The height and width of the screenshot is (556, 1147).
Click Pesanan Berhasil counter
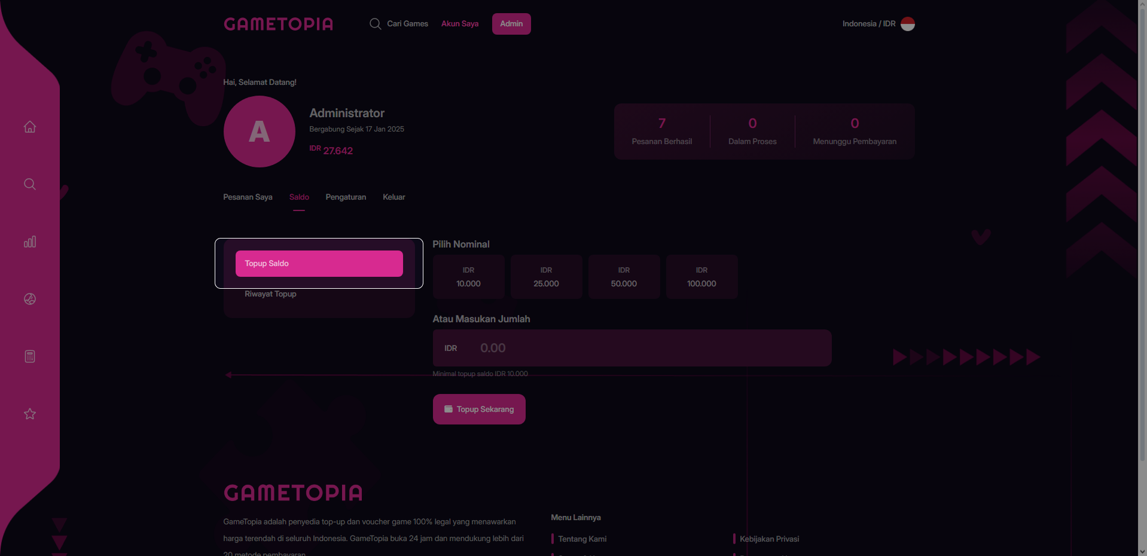pos(662,132)
